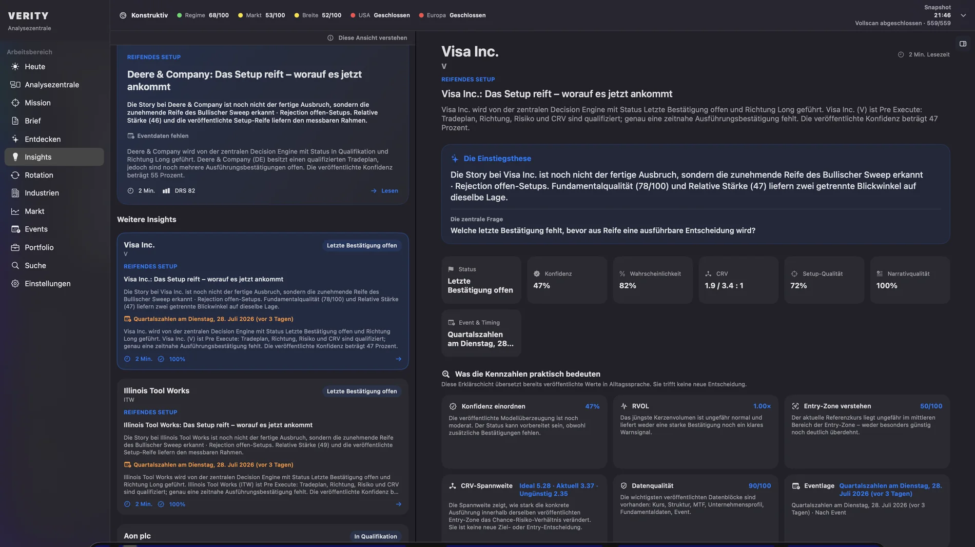975x547 pixels.
Task: Click Lesen link on Deere card
Action: coord(384,191)
